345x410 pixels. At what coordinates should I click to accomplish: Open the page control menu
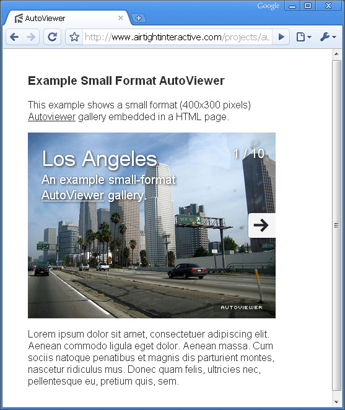point(304,37)
